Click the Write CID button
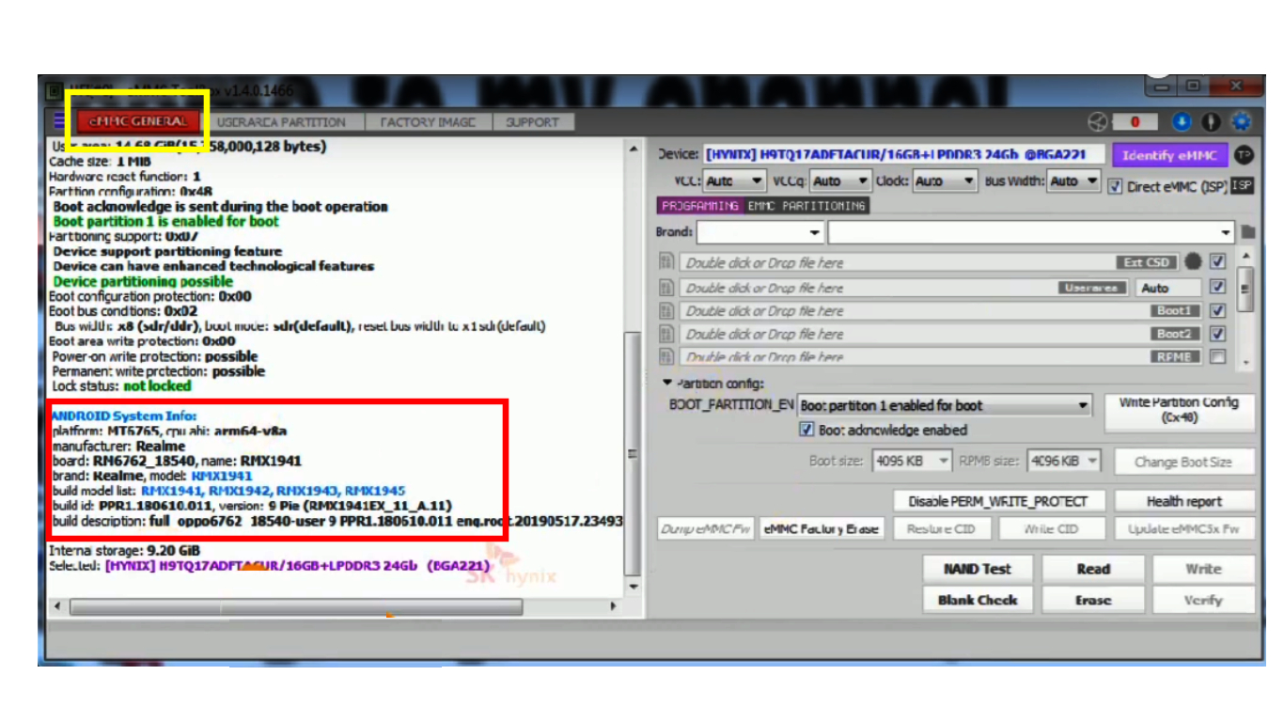This screenshot has width=1284, height=722. coord(1051,529)
